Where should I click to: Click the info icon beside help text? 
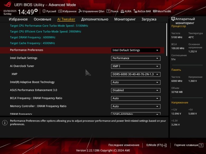tap(5, 123)
